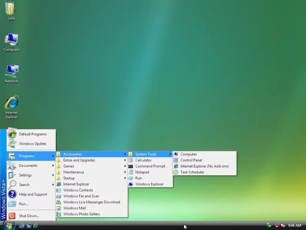The height and width of the screenshot is (230, 306).
Task: Click the Settings icon in Start menu
Action: coord(12,175)
